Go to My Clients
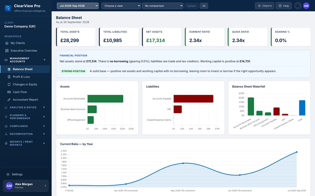 [25, 43]
